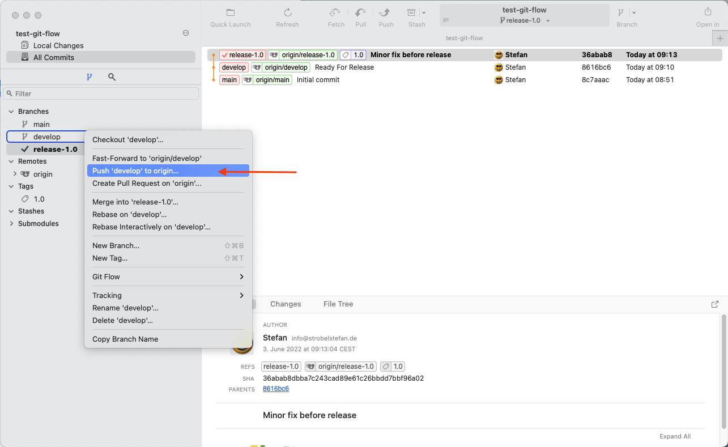Collapse the Branches section
The image size is (728, 447).
pyautogui.click(x=11, y=112)
